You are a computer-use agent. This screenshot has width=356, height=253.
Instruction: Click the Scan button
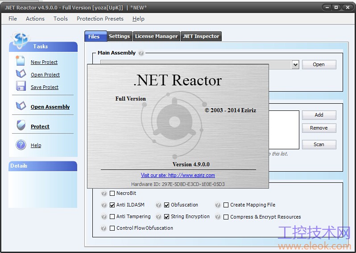point(319,144)
